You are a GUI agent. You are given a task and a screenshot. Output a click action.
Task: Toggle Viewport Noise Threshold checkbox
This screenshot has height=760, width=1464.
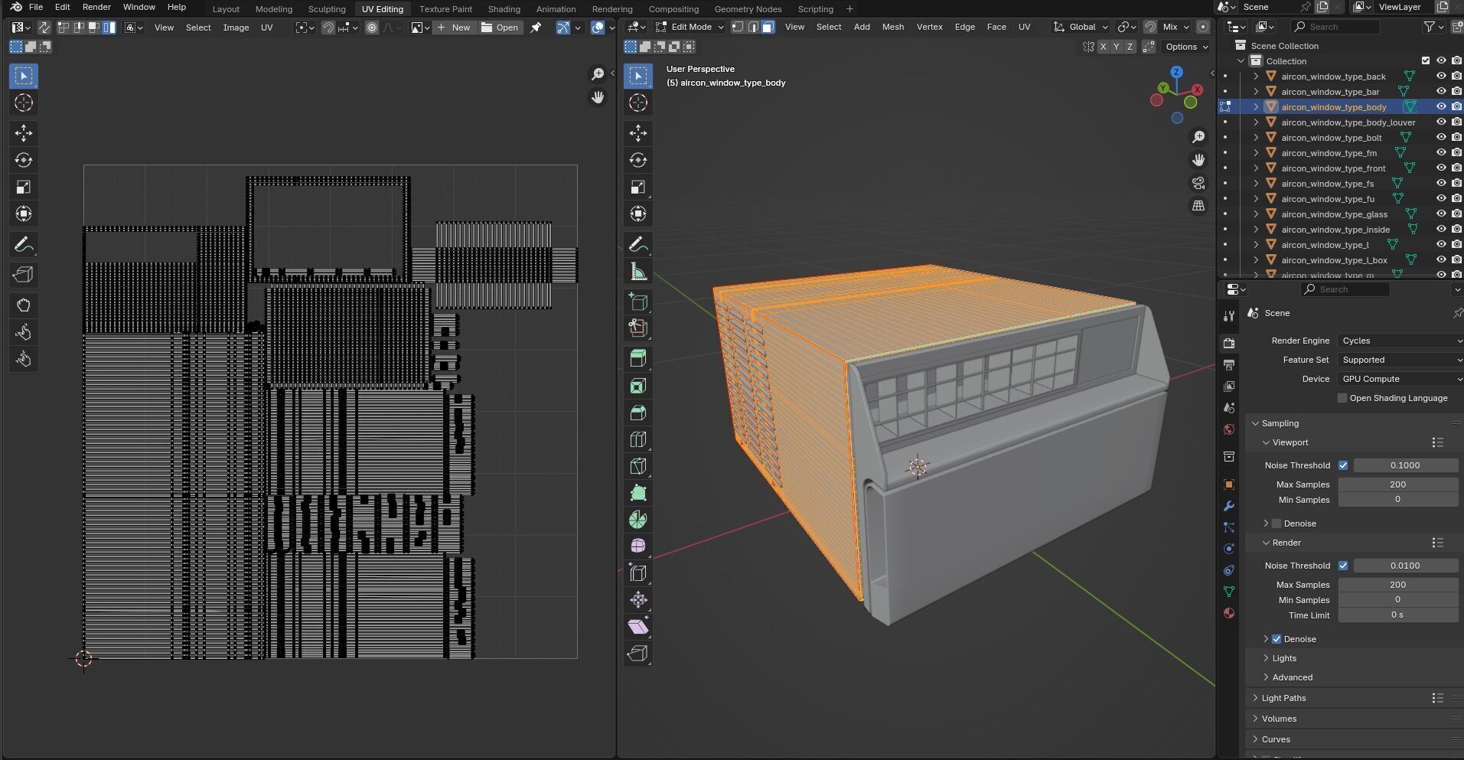pos(1343,465)
